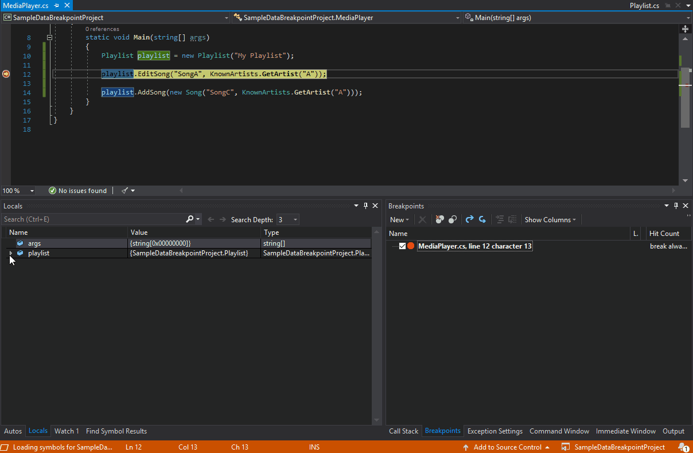Click the No issues found checkmark icon

[x=52, y=190]
